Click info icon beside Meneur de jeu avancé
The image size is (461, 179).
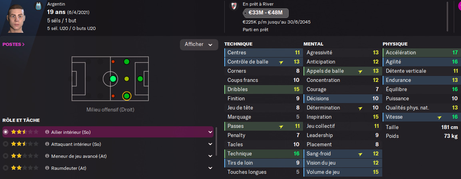click(47, 156)
